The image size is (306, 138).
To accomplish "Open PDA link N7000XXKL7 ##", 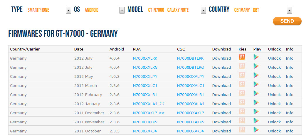I will click(149, 113).
